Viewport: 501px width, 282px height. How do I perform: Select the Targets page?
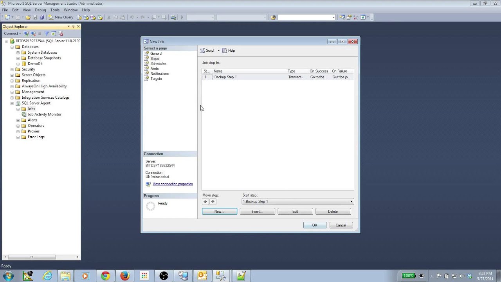(156, 79)
